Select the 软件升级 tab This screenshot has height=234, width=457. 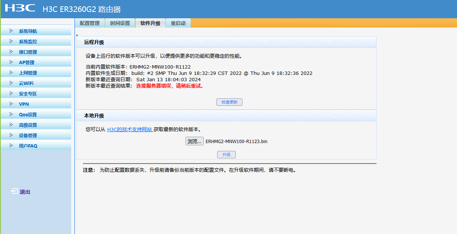point(150,23)
